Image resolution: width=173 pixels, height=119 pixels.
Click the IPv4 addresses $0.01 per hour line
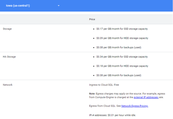(113, 115)
